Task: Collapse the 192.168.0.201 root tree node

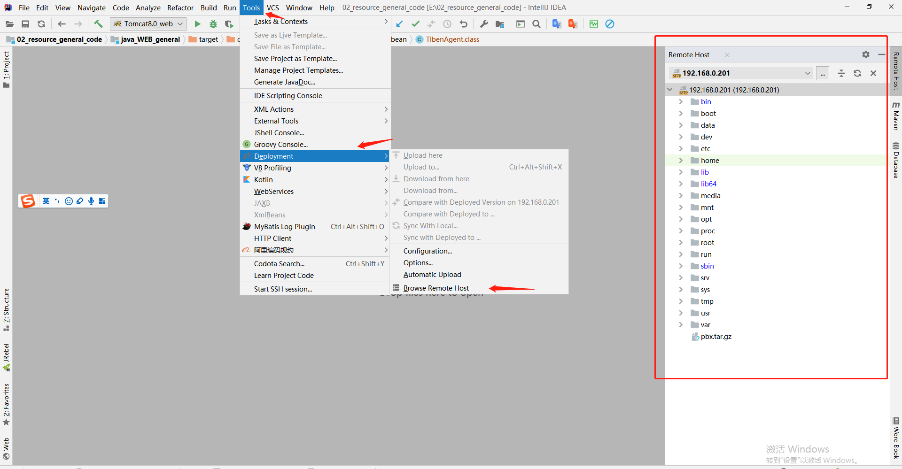Action: (x=670, y=90)
